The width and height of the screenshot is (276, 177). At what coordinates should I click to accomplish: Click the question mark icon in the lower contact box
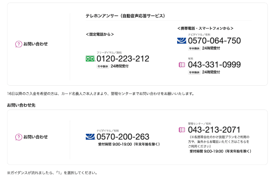point(18,137)
